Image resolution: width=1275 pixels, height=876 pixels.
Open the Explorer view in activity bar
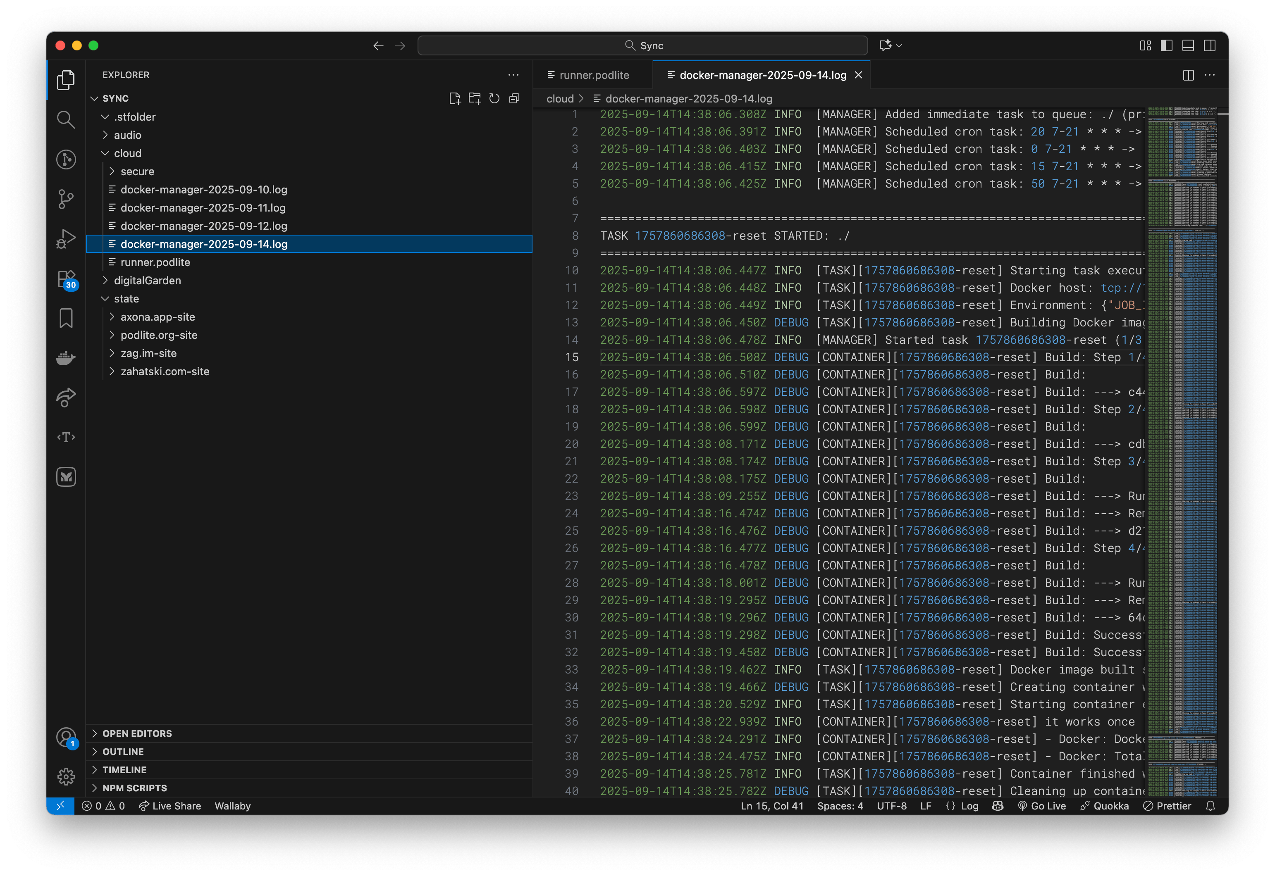pyautogui.click(x=66, y=80)
